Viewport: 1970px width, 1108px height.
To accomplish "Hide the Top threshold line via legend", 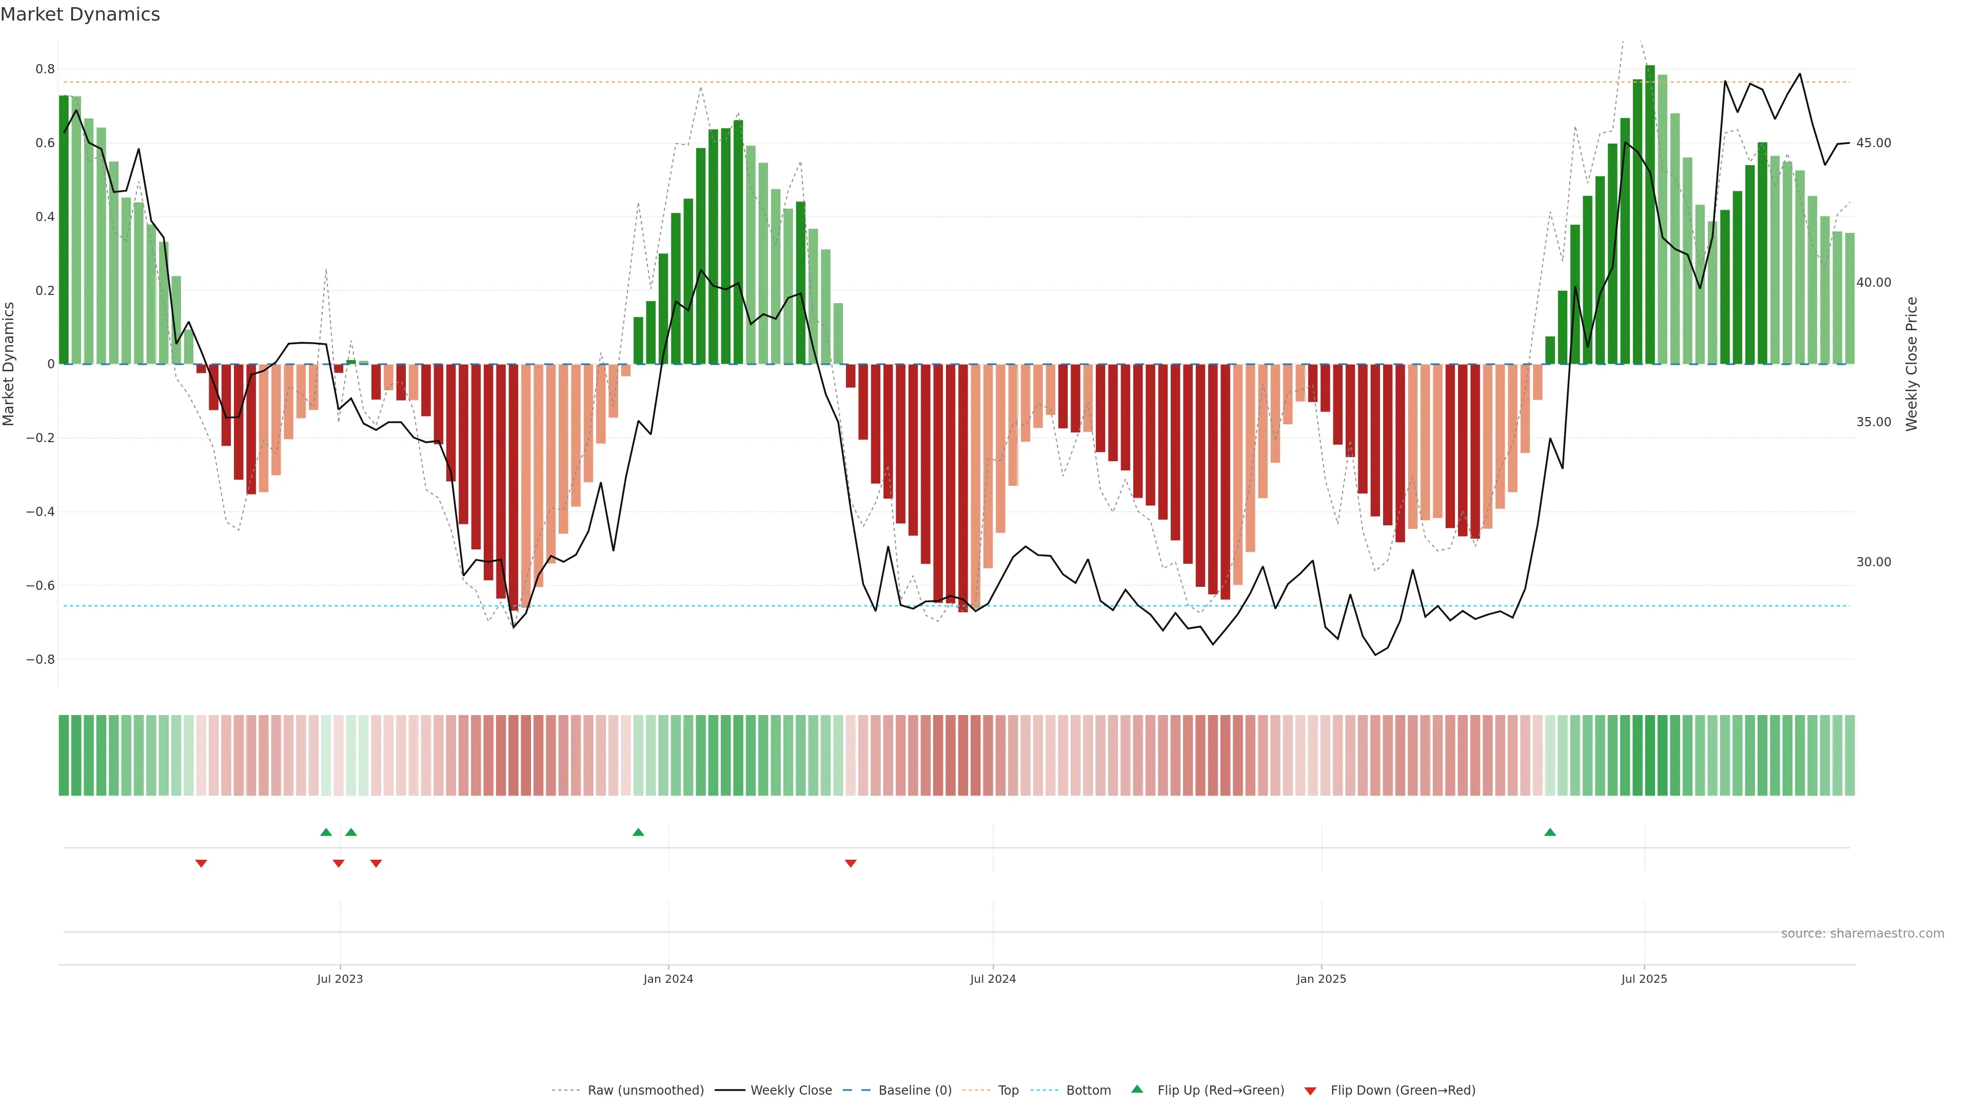I will (x=1008, y=1091).
